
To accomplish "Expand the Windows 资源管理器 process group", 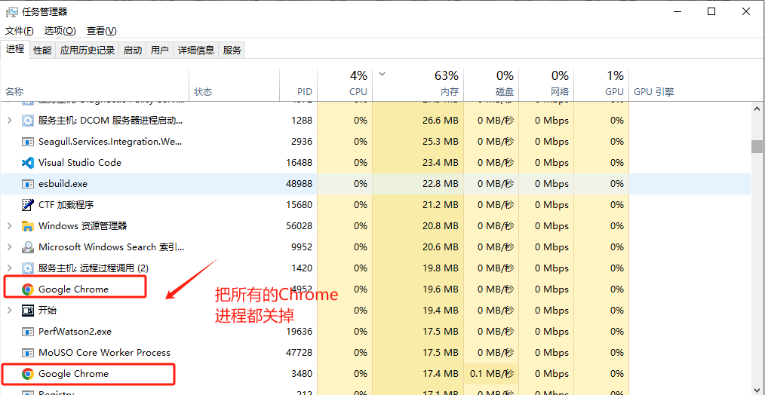I will (x=9, y=226).
